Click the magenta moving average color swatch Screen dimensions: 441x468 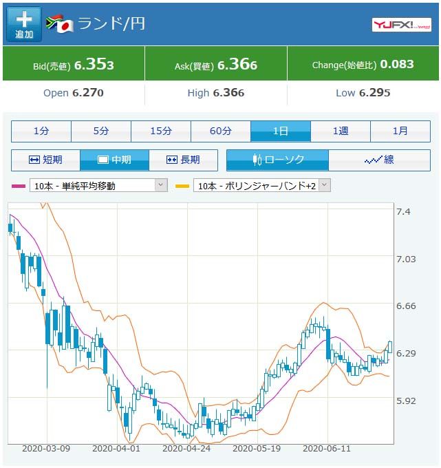pyautogui.click(x=19, y=186)
